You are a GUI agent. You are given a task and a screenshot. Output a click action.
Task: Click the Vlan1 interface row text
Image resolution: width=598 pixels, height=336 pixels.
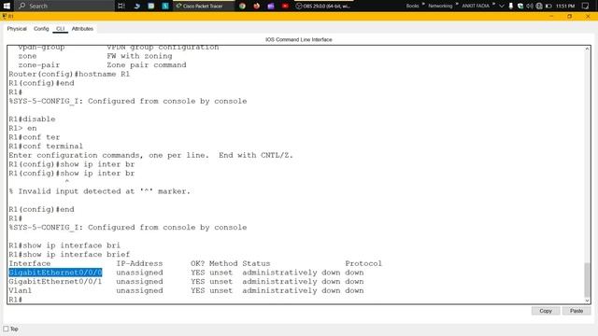pos(21,290)
